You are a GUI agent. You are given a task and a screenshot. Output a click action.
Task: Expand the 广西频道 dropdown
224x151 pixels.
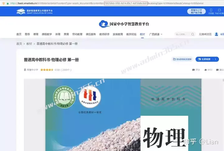click(161, 34)
